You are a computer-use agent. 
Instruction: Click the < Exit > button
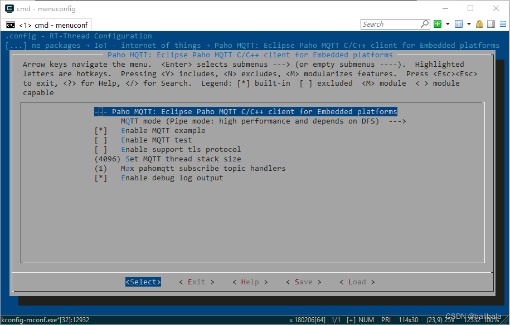196,282
